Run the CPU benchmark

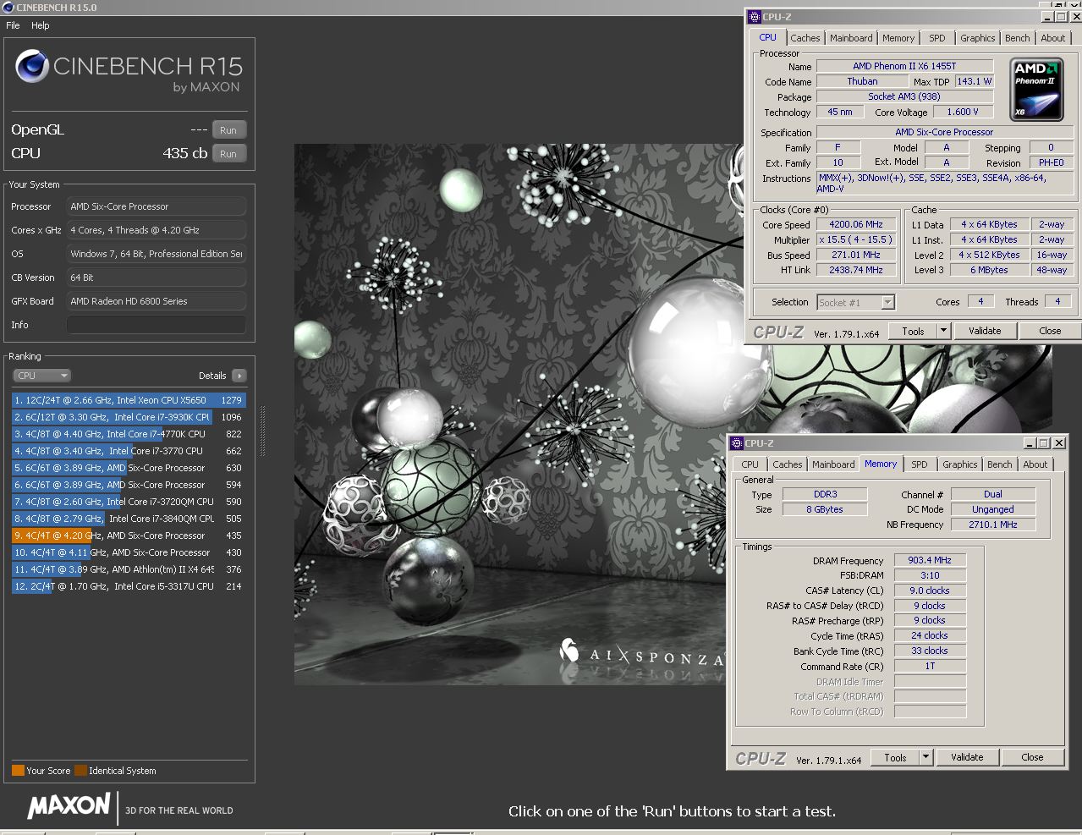tap(228, 154)
